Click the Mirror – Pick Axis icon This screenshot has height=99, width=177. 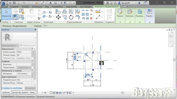71,12
